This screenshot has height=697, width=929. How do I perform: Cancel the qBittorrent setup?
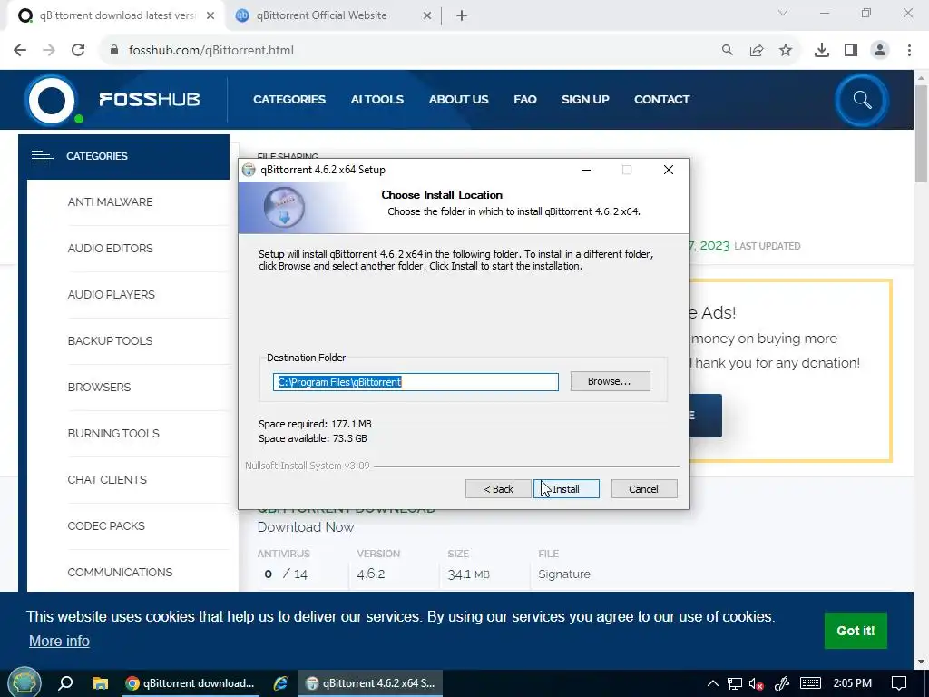[644, 489]
